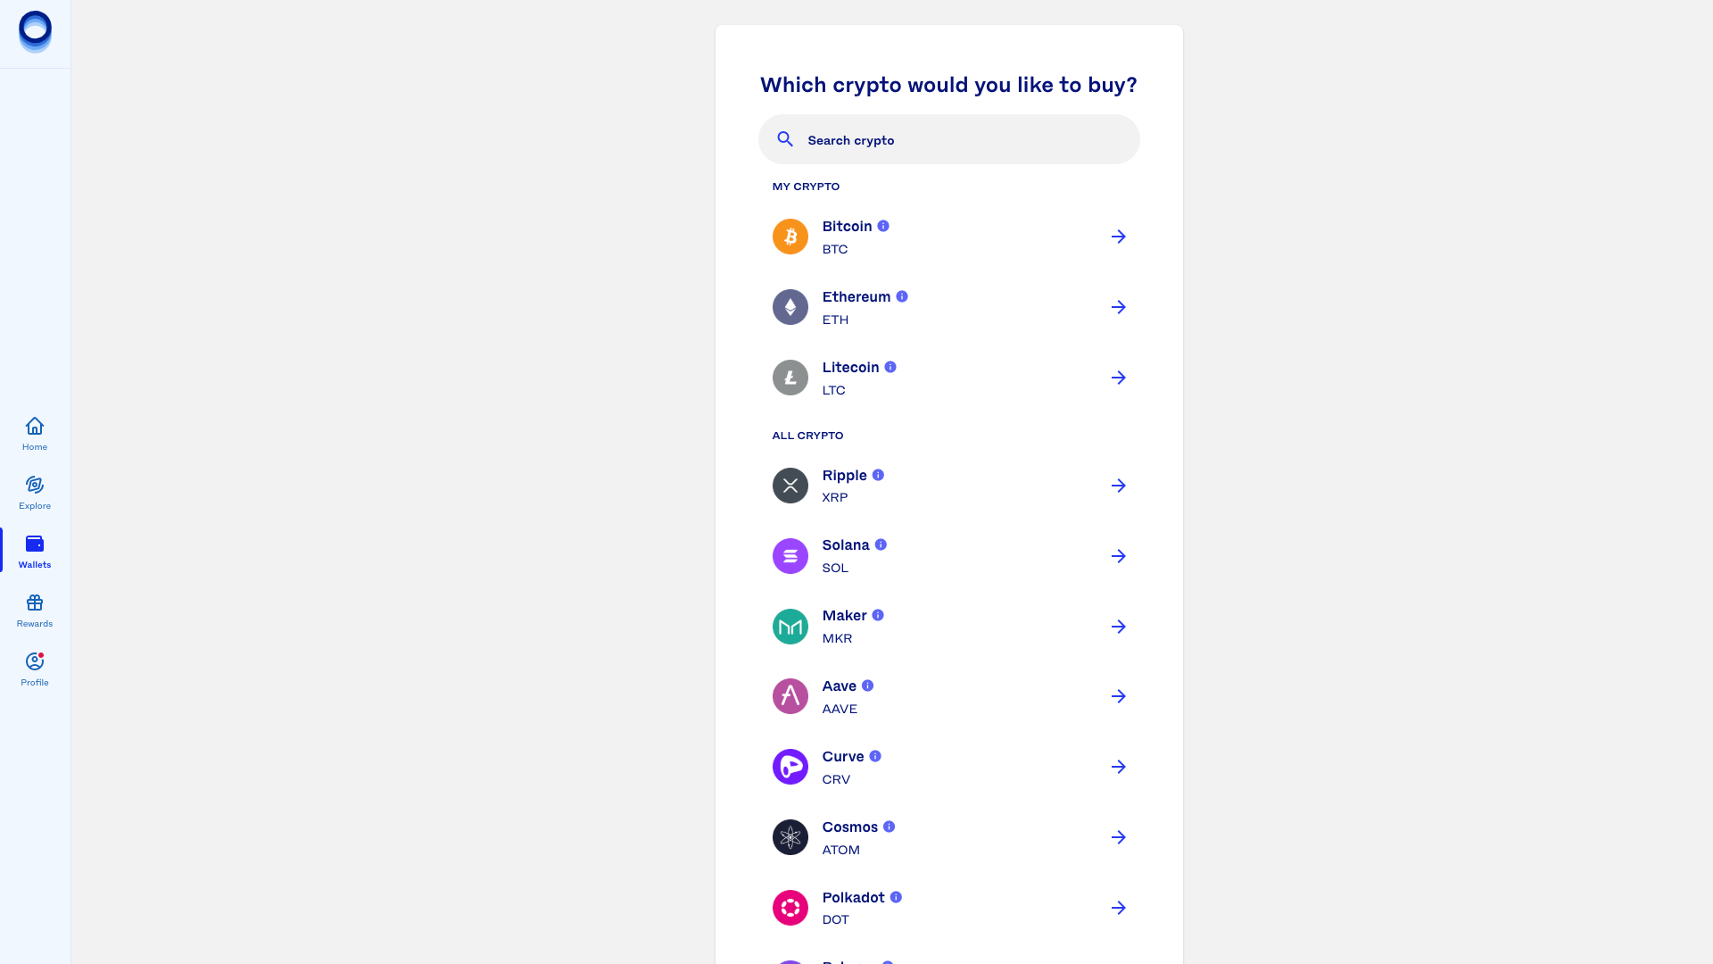The width and height of the screenshot is (1713, 964).
Task: Toggle Aave AAVE info tooltip
Action: tap(868, 685)
